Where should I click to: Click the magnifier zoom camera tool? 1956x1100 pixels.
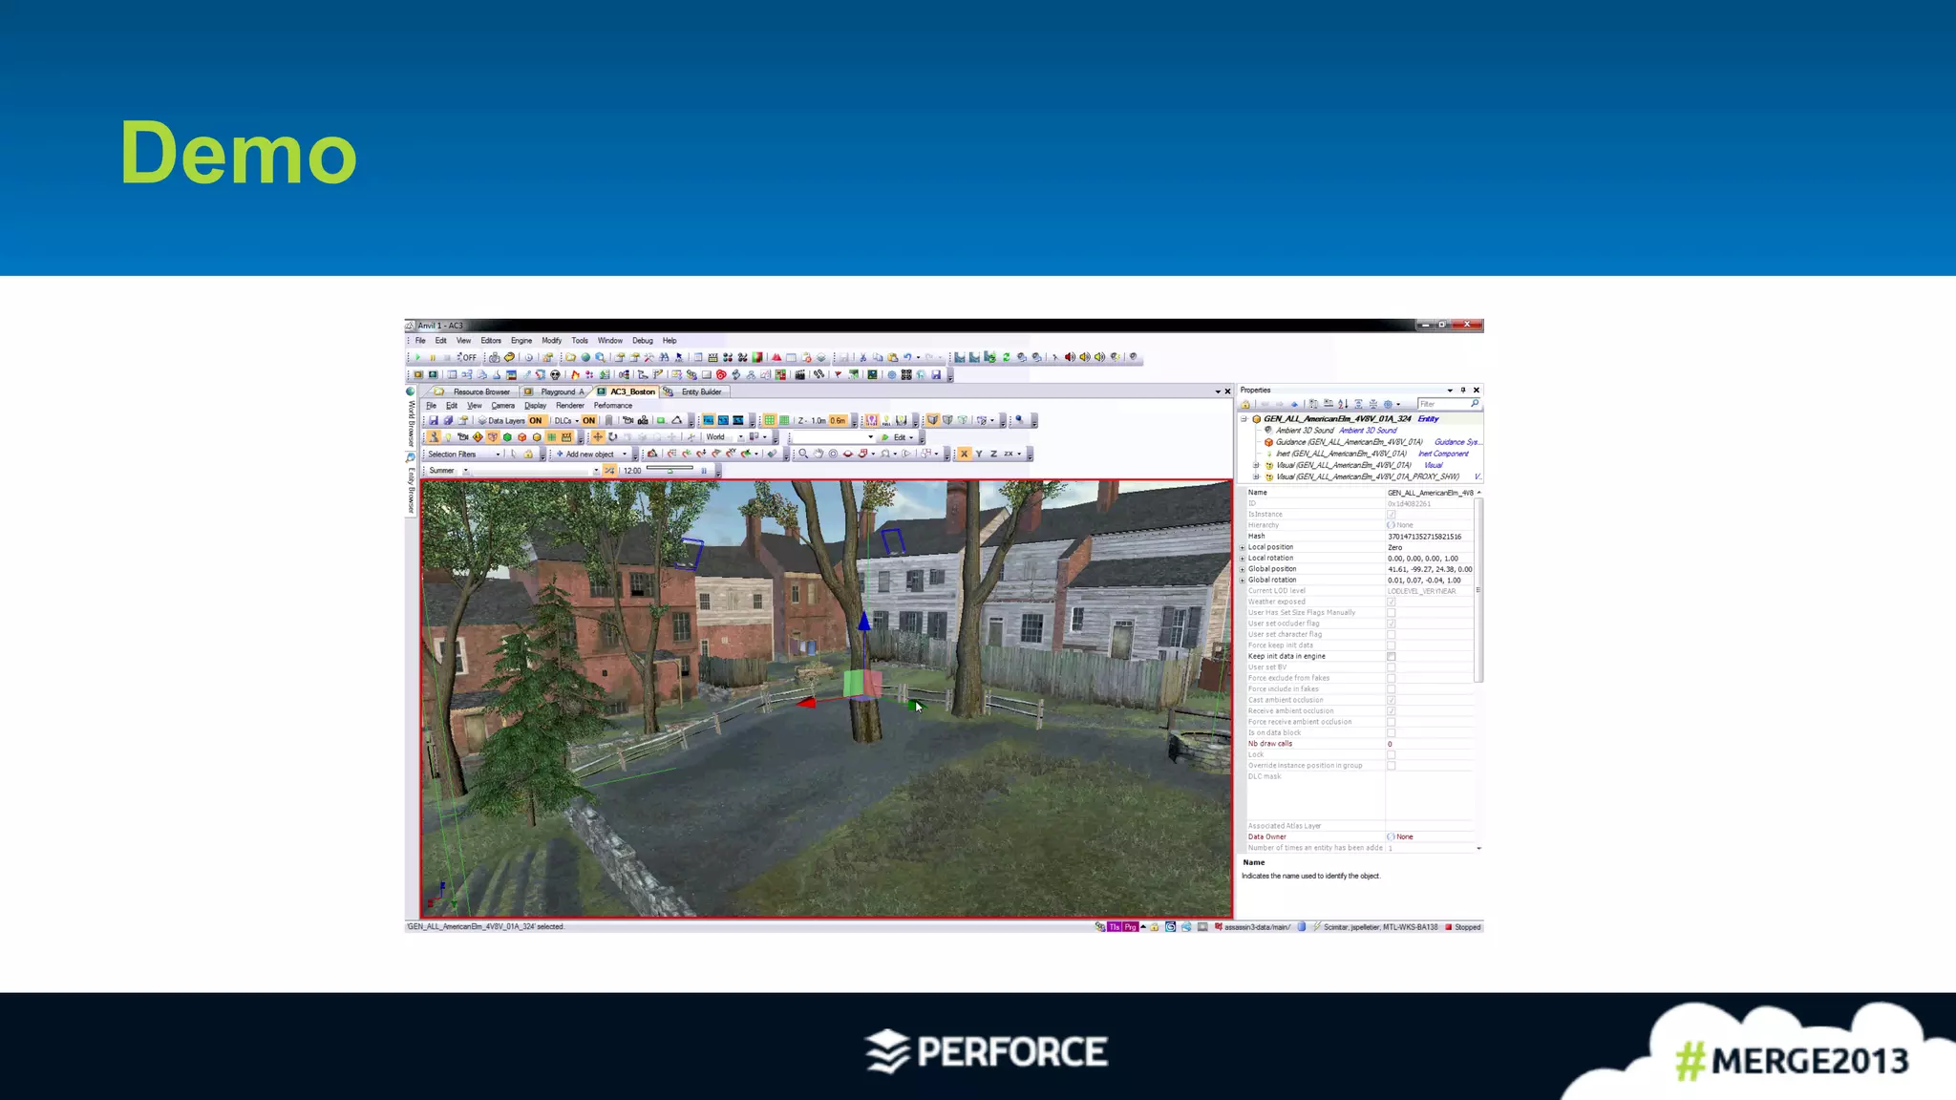pos(803,454)
